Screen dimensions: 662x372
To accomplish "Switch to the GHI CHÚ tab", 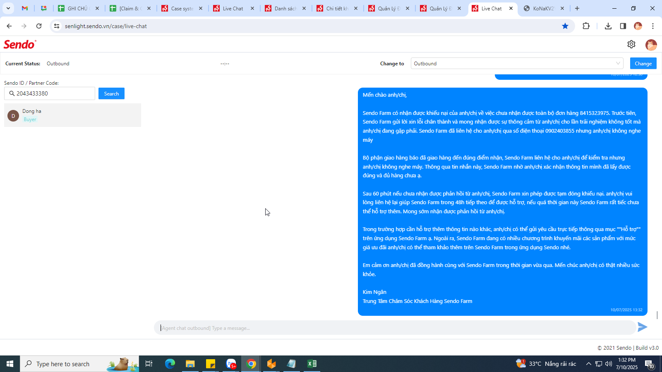I will click(x=78, y=8).
